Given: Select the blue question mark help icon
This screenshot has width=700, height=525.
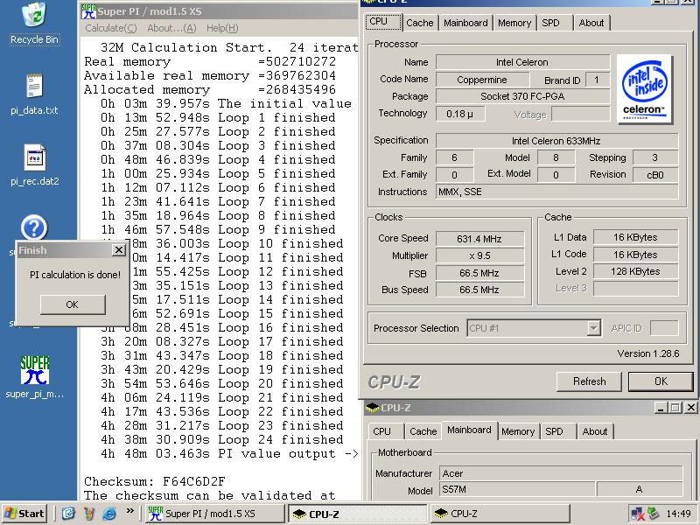Looking at the screenshot, I should 34,227.
